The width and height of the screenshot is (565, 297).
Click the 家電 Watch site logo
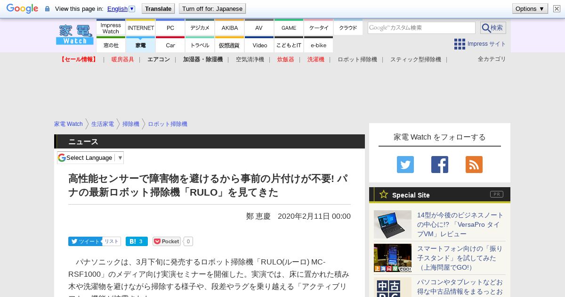point(75,35)
